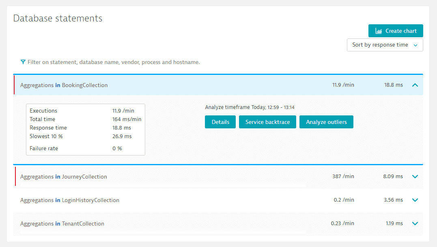Screen dimensions: 437x247
Task: Click the Database statements heading
Action: coord(58,18)
